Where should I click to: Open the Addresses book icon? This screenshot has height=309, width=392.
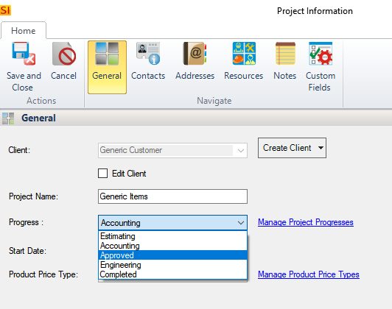coord(195,54)
